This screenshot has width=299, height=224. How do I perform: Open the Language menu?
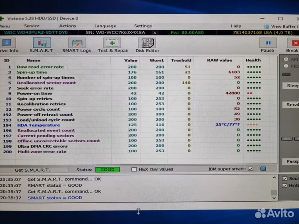click(x=105, y=26)
